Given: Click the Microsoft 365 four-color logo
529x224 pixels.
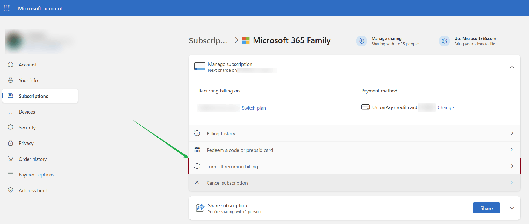Looking at the screenshot, I should 246,40.
